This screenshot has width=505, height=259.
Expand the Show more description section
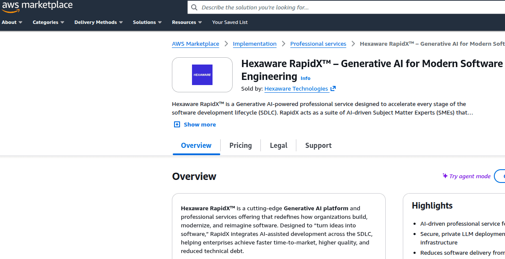coord(200,124)
